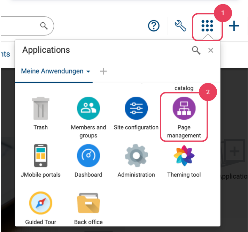Click the wrench tools icon
Screen dimensions: 248x232
[180, 26]
